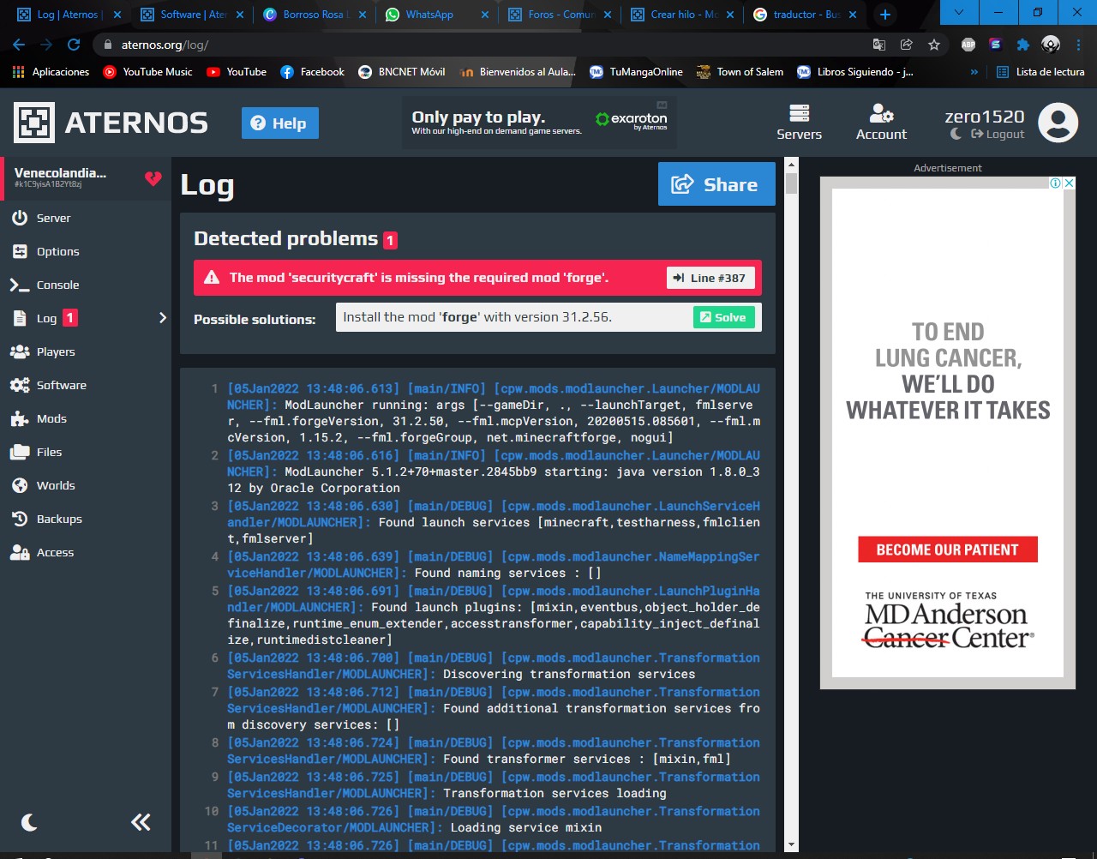Click the log scrollbar down arrow
Viewport: 1097px width, 859px height.
coord(791,845)
